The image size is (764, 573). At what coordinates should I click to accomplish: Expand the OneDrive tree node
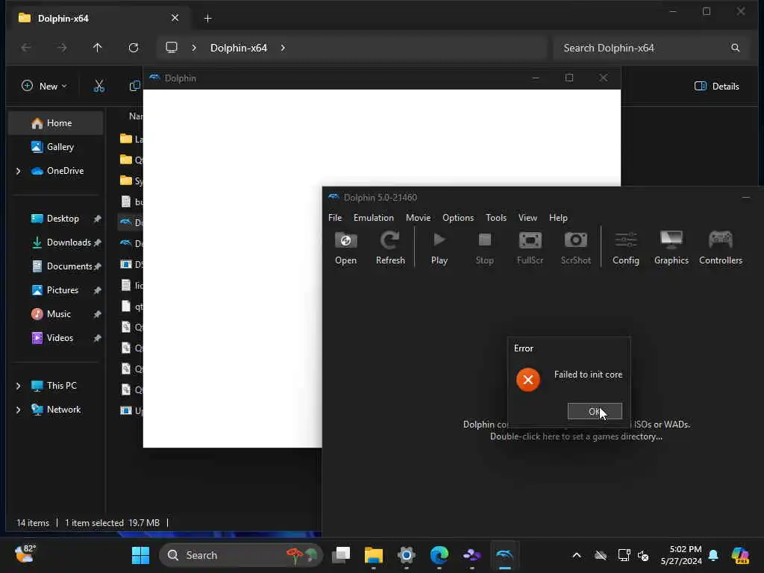(18, 171)
